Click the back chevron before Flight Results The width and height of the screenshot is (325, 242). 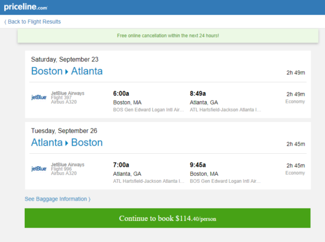click(5, 22)
